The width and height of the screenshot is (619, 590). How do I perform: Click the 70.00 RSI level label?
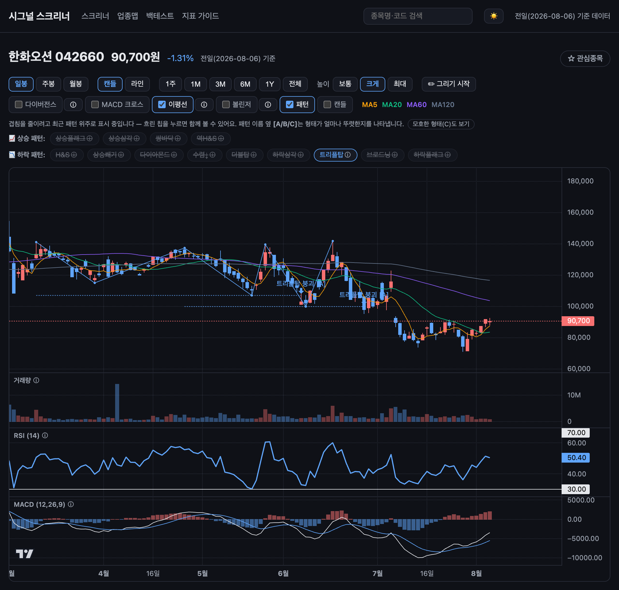coord(576,433)
